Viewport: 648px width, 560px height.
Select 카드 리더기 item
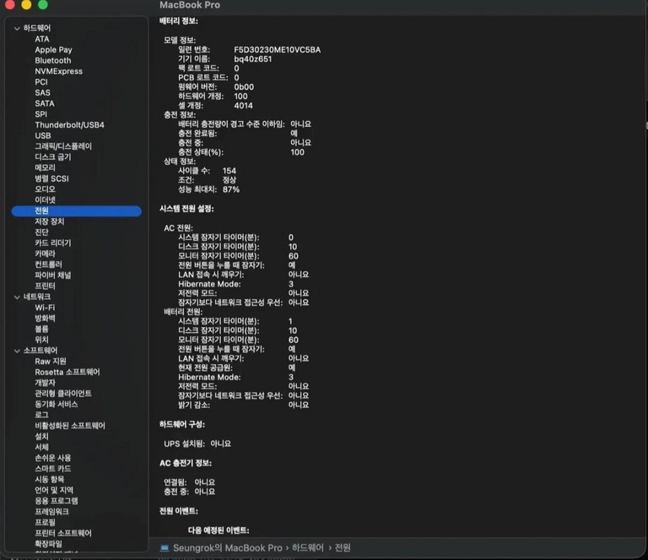point(53,243)
